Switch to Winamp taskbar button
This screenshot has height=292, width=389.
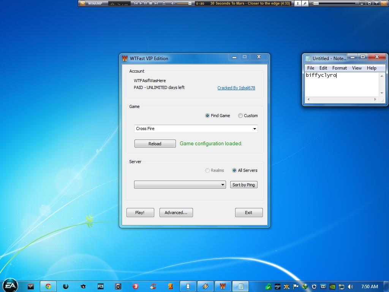coord(206,287)
